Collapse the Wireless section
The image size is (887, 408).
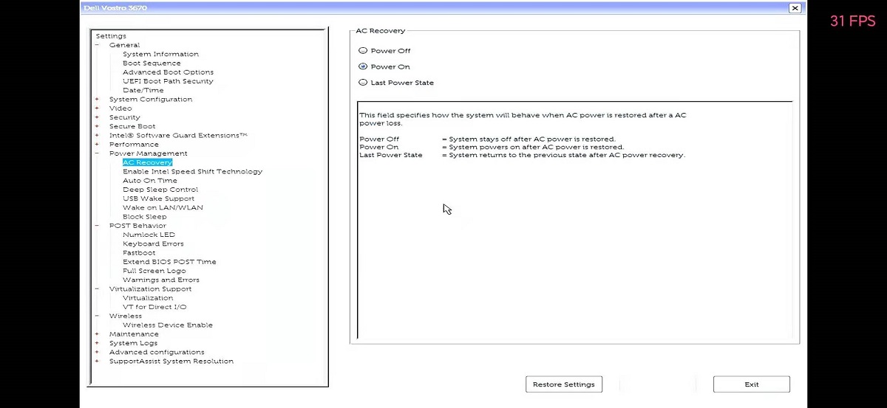(96, 316)
